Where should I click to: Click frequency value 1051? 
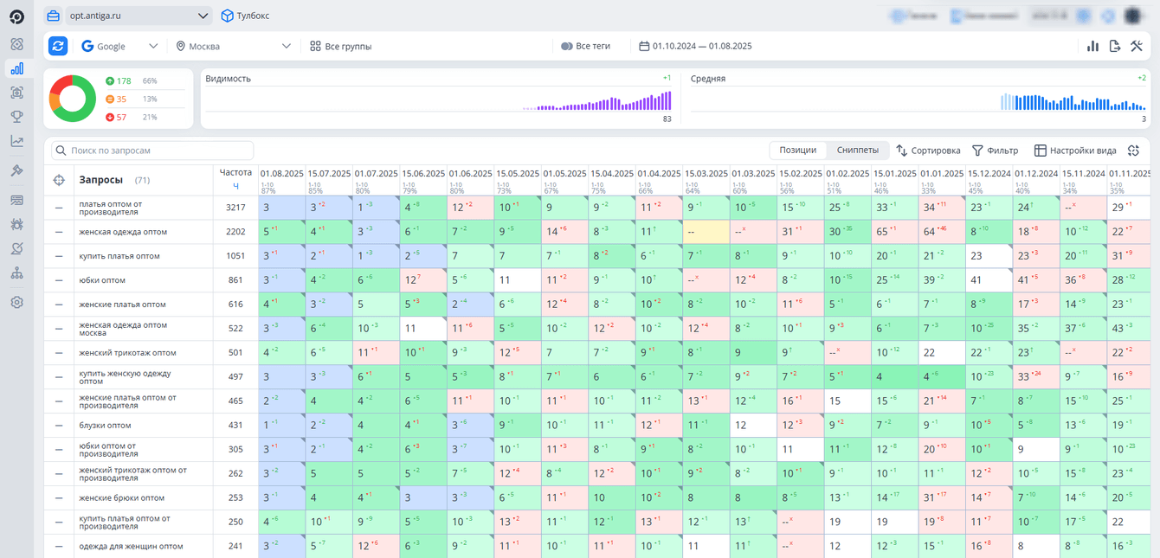pos(235,256)
